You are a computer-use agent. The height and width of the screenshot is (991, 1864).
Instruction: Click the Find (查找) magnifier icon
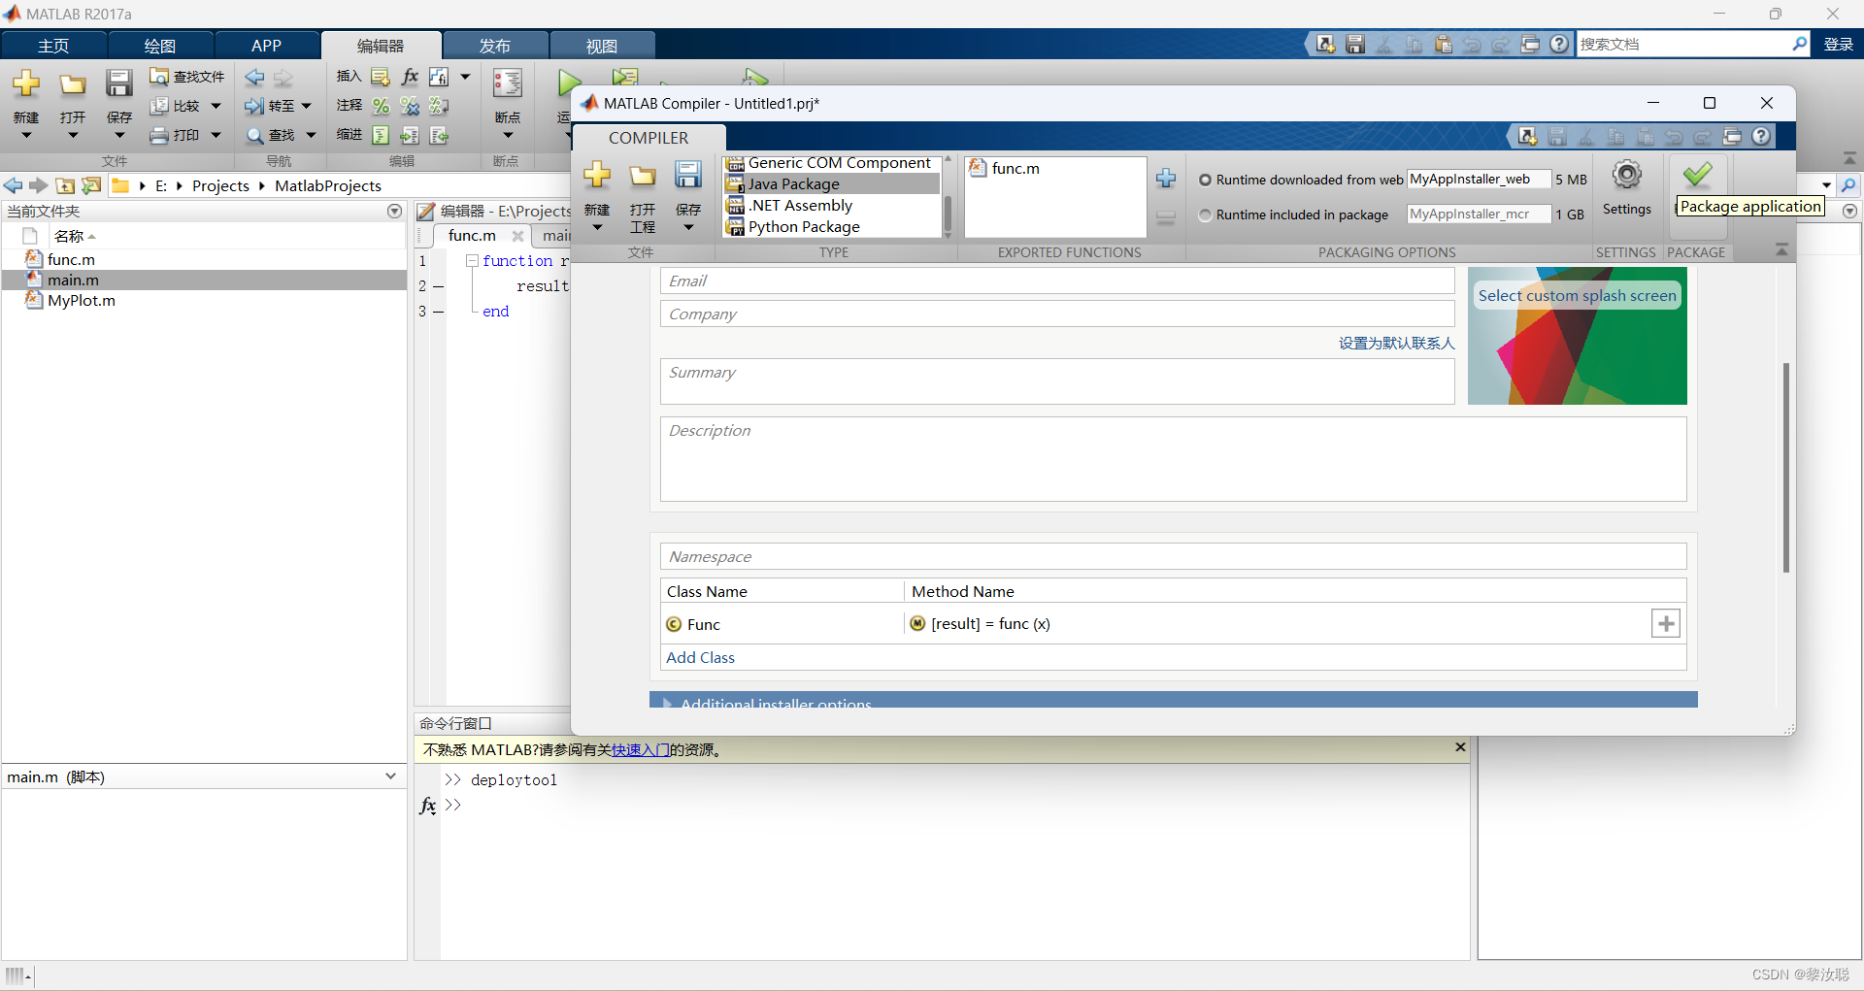254,135
